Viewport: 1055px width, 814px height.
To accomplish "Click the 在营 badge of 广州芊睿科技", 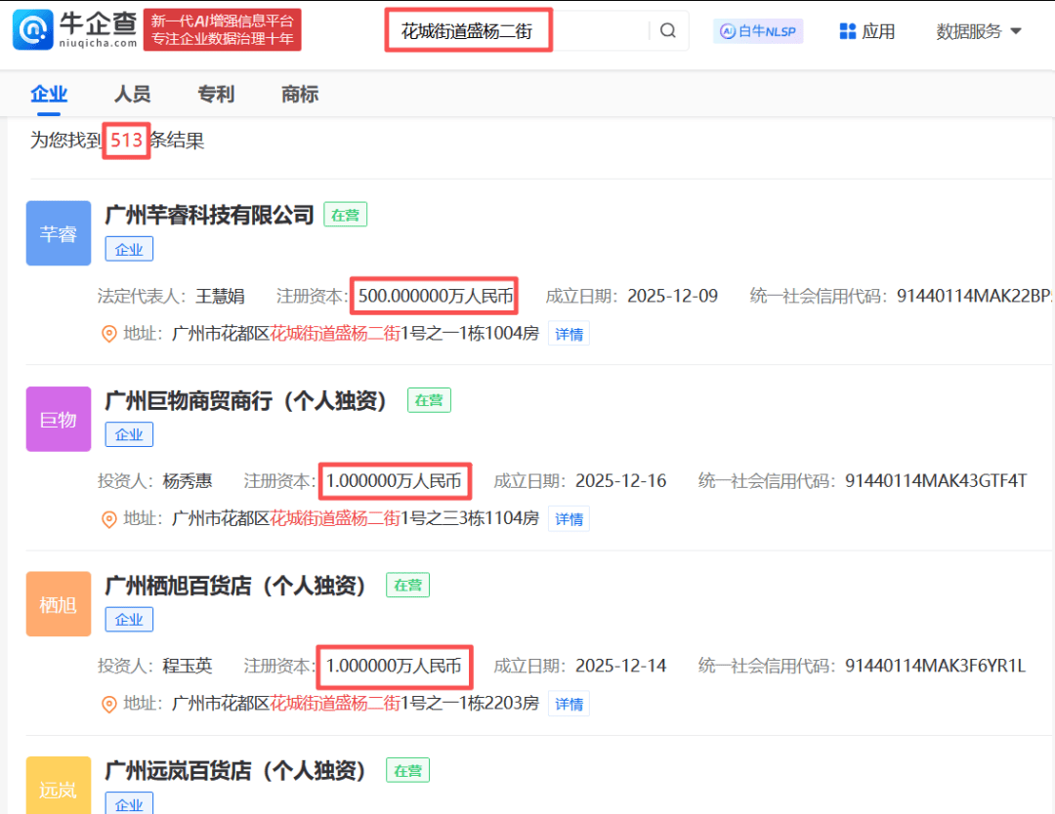I will click(x=345, y=215).
